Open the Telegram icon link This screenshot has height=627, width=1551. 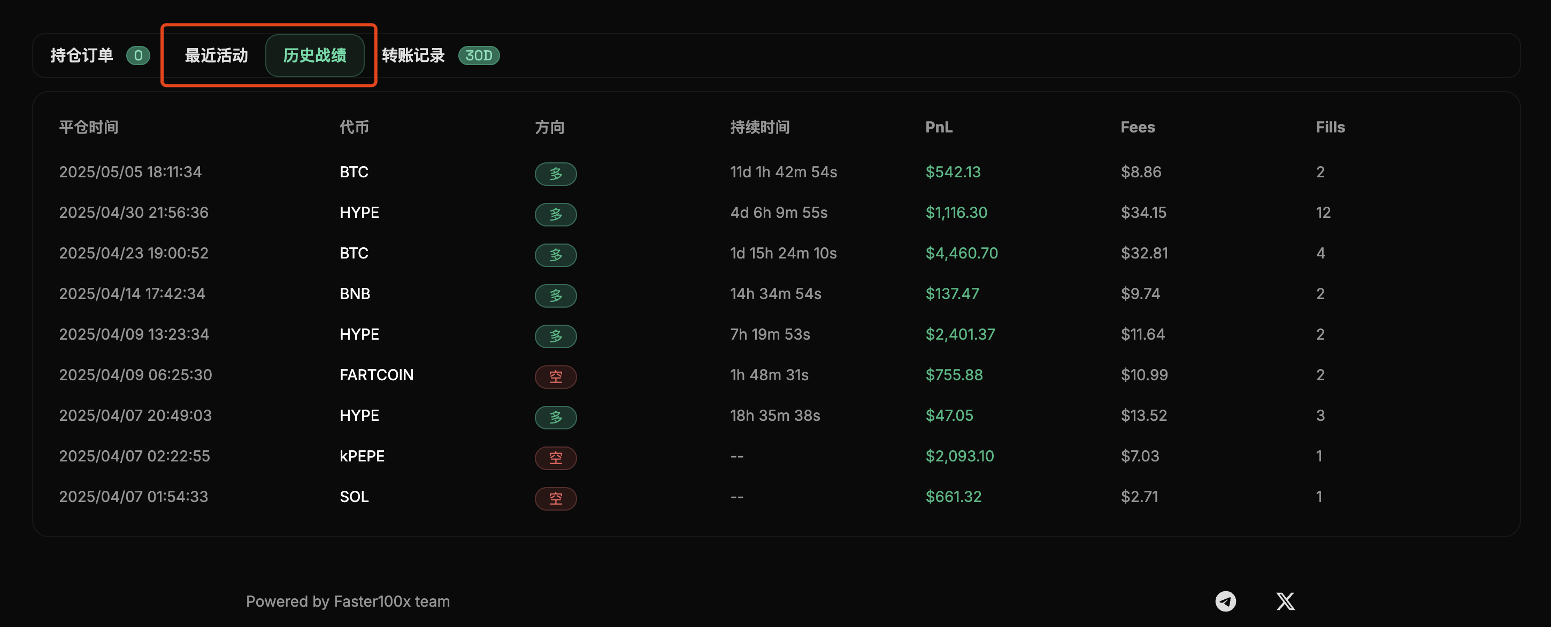[1225, 601]
